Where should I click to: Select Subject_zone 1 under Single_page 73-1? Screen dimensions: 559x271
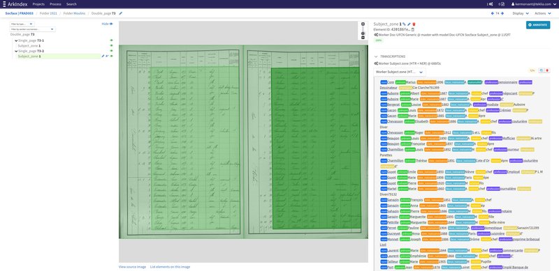tap(29, 46)
